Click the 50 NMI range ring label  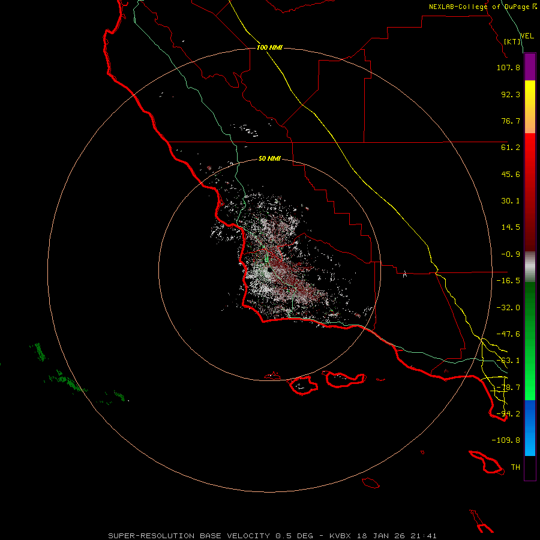269,158
